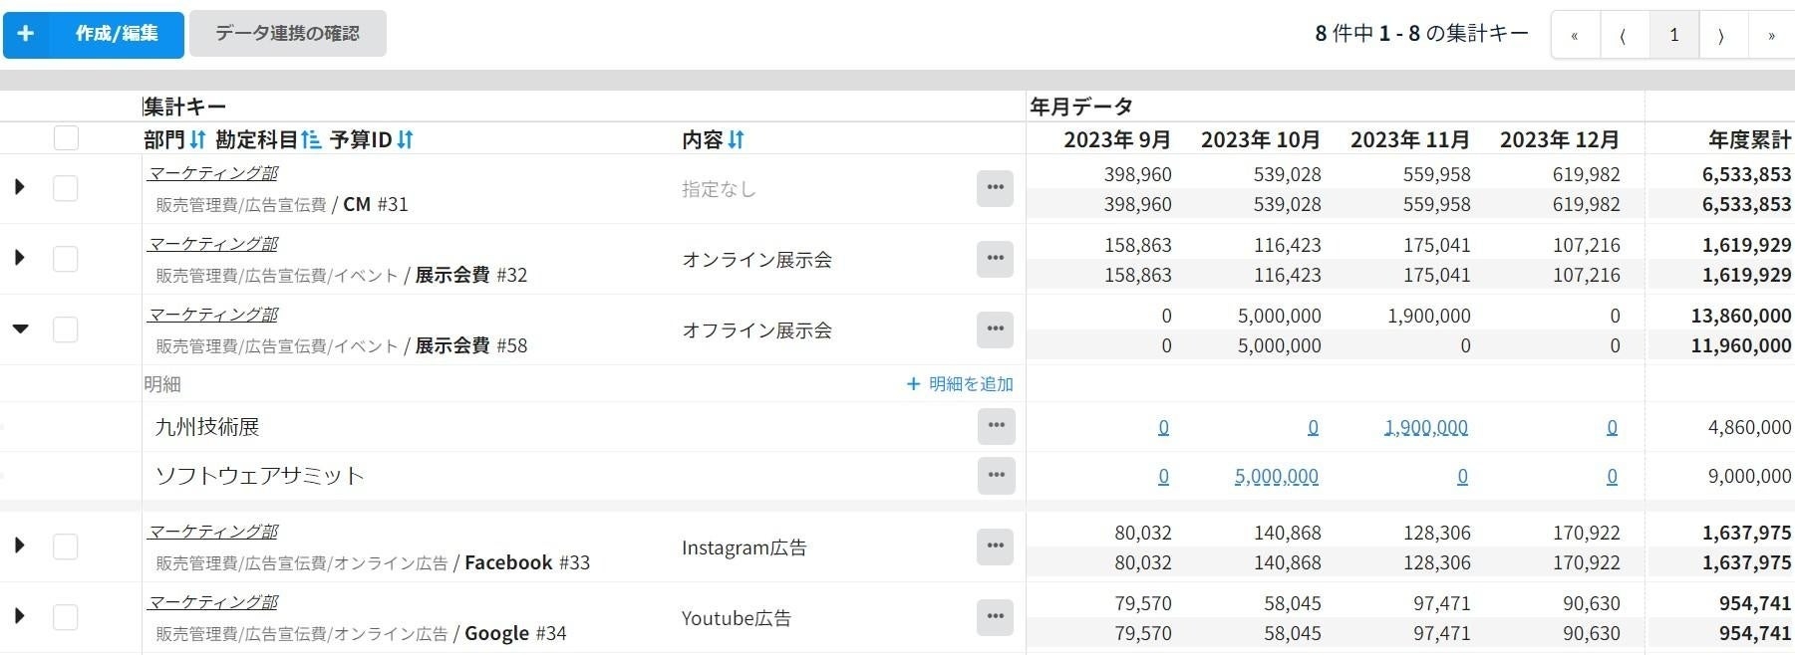Jump to the last page button
1795x655 pixels.
(x=1770, y=35)
